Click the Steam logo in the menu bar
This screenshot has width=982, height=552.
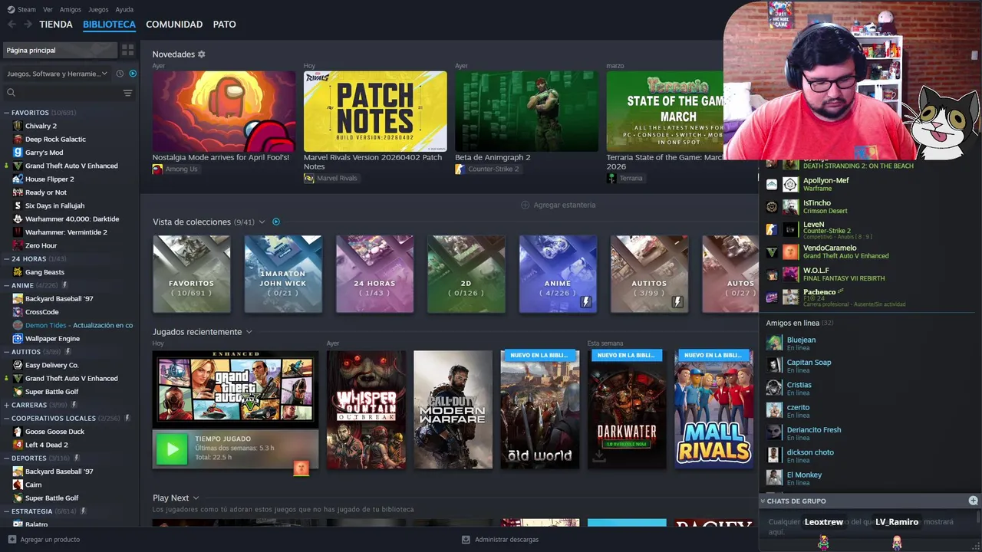(11, 9)
